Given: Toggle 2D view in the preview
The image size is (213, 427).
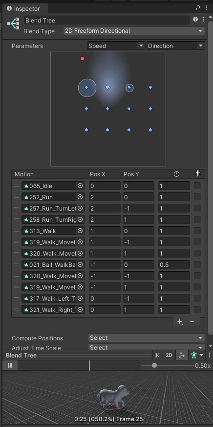Looking at the screenshot, I should (x=169, y=355).
